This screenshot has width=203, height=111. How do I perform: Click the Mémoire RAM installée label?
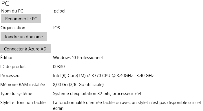tap(23, 85)
